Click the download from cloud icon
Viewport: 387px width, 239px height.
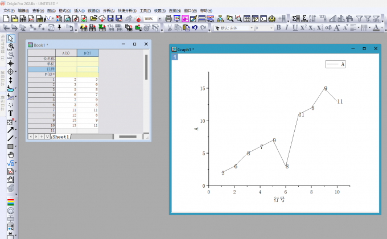(102, 19)
